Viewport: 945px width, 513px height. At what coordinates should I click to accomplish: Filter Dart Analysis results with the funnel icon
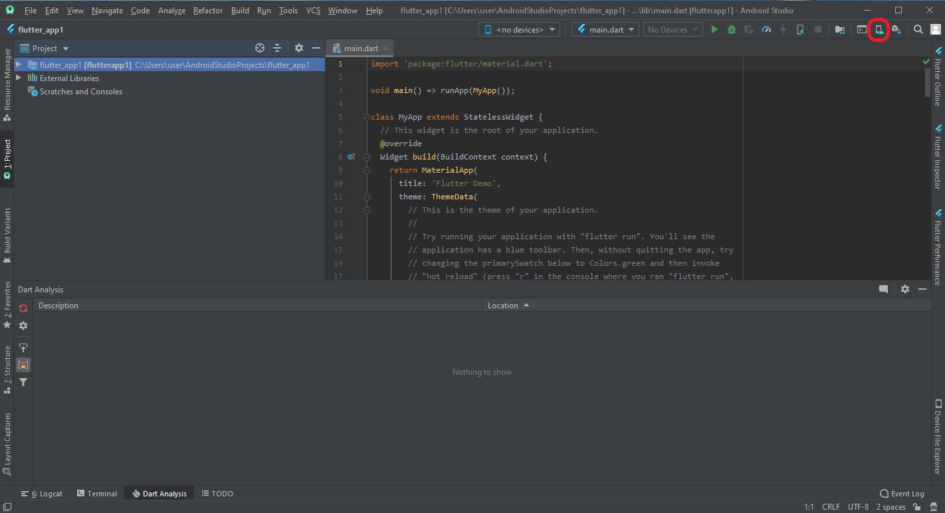[23, 381]
